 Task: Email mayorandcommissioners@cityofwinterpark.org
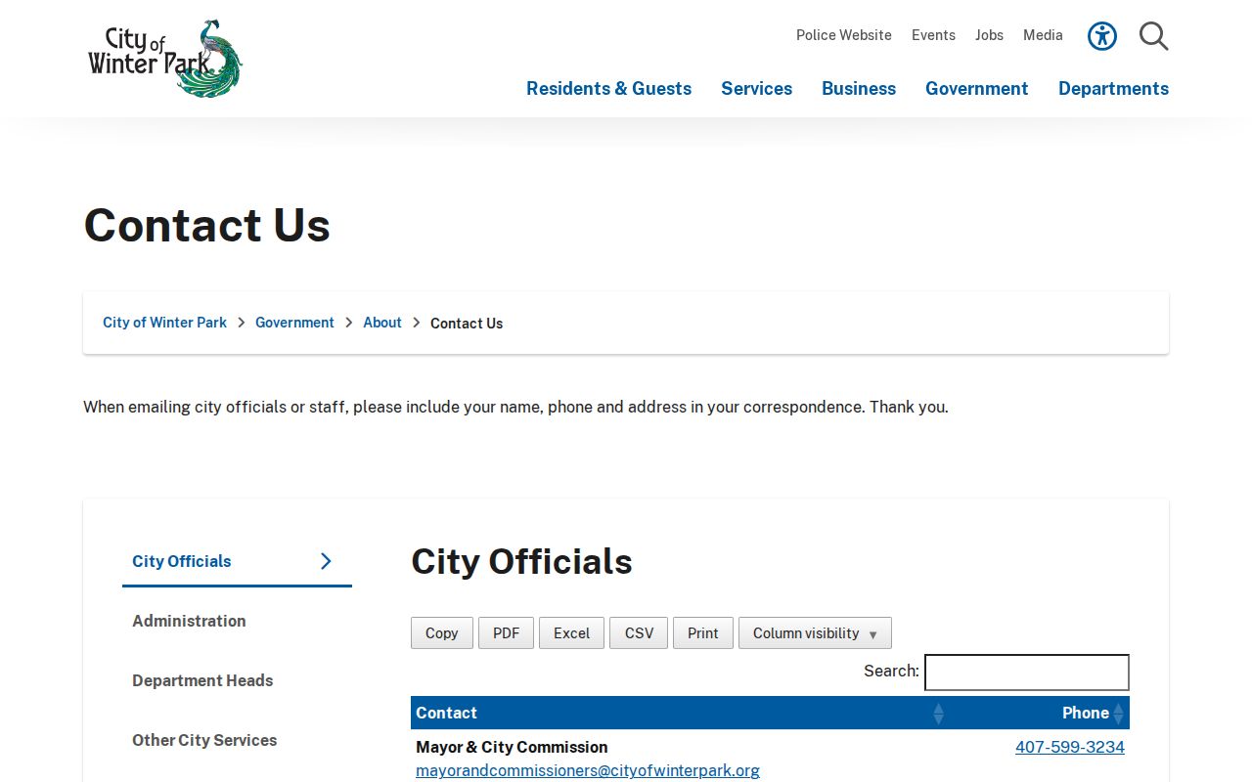click(x=588, y=771)
